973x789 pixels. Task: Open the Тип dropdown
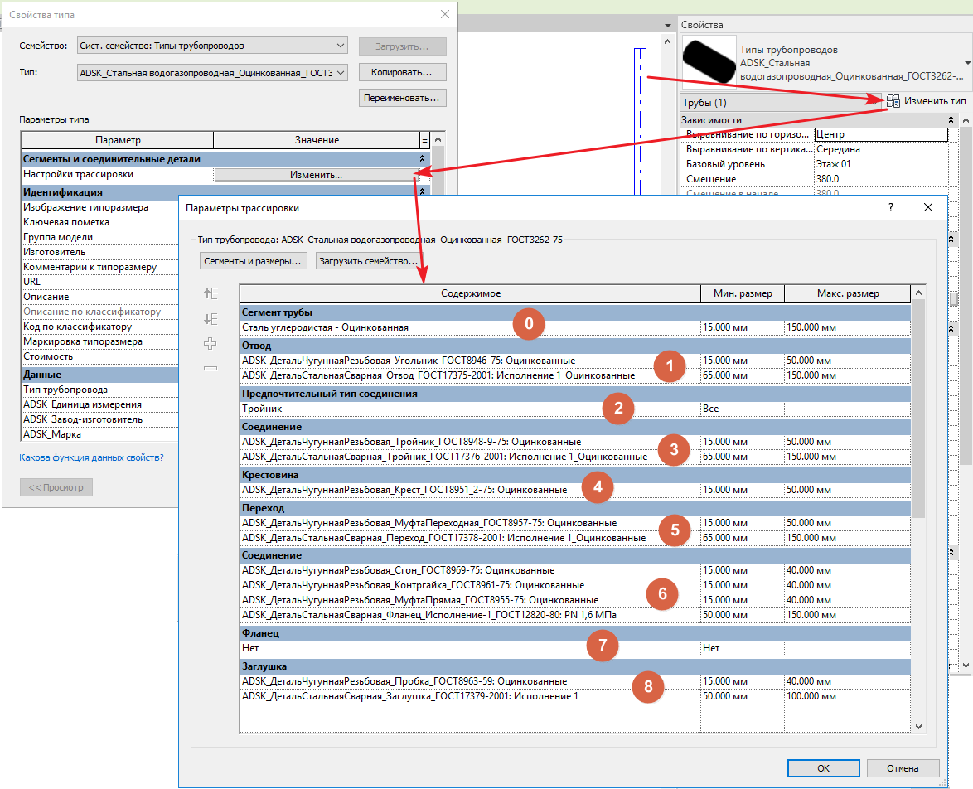(x=213, y=73)
